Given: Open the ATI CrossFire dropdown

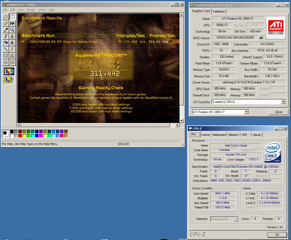Looking at the screenshot, I should (x=283, y=102).
